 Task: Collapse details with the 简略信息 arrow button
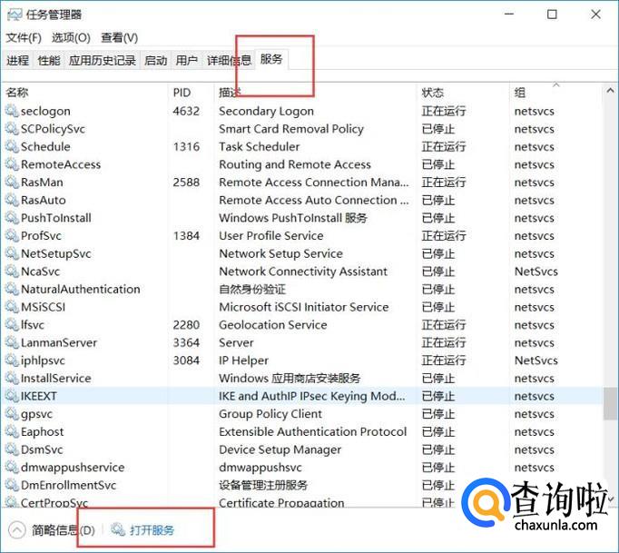[x=16, y=529]
